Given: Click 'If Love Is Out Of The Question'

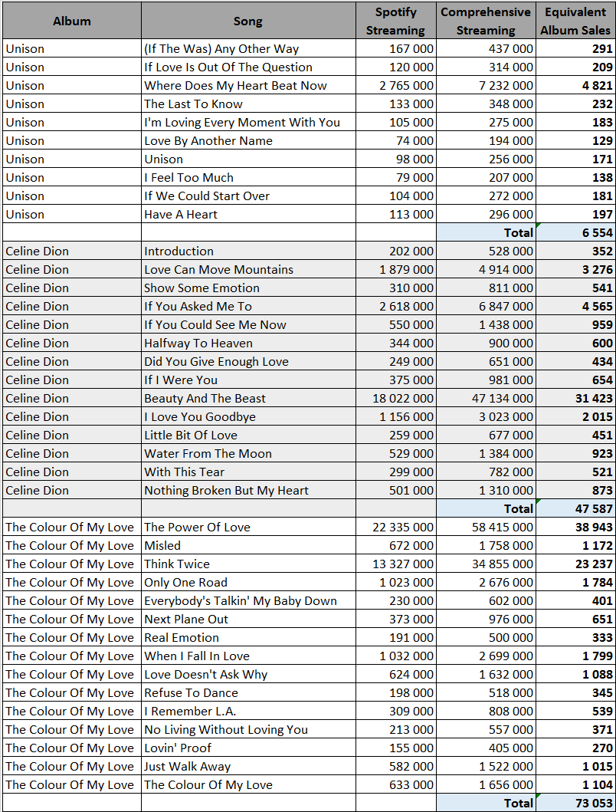Looking at the screenshot, I should pyautogui.click(x=248, y=67).
